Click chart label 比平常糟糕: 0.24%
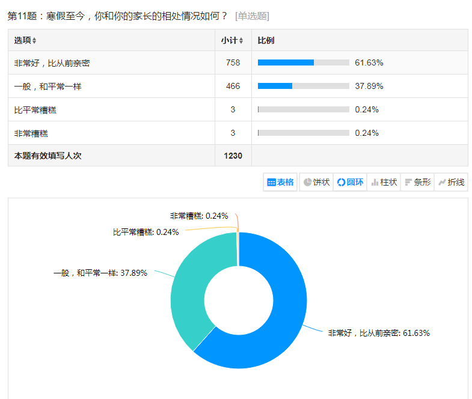This screenshot has width=472, height=399. click(146, 232)
